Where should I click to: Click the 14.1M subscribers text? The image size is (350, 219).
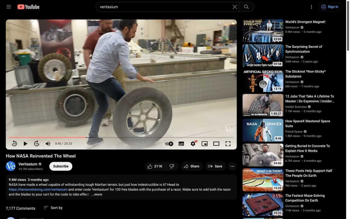[30, 169]
